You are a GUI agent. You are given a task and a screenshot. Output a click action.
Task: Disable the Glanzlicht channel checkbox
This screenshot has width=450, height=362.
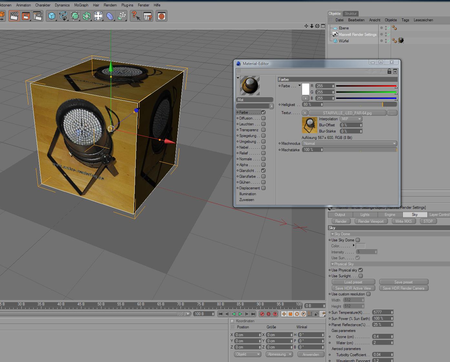[263, 171]
